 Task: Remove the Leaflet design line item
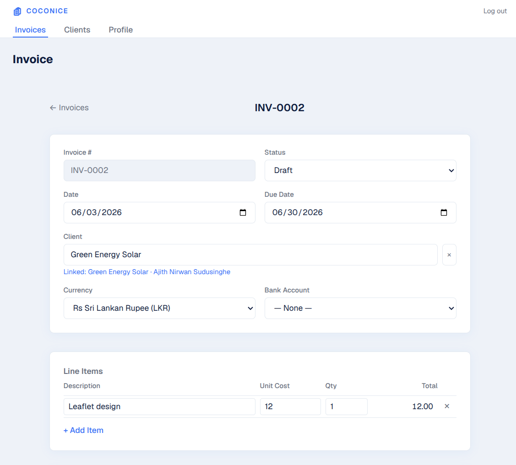click(x=447, y=406)
